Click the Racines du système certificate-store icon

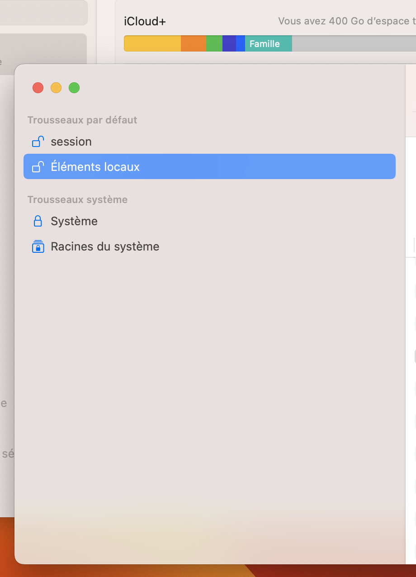tap(38, 246)
